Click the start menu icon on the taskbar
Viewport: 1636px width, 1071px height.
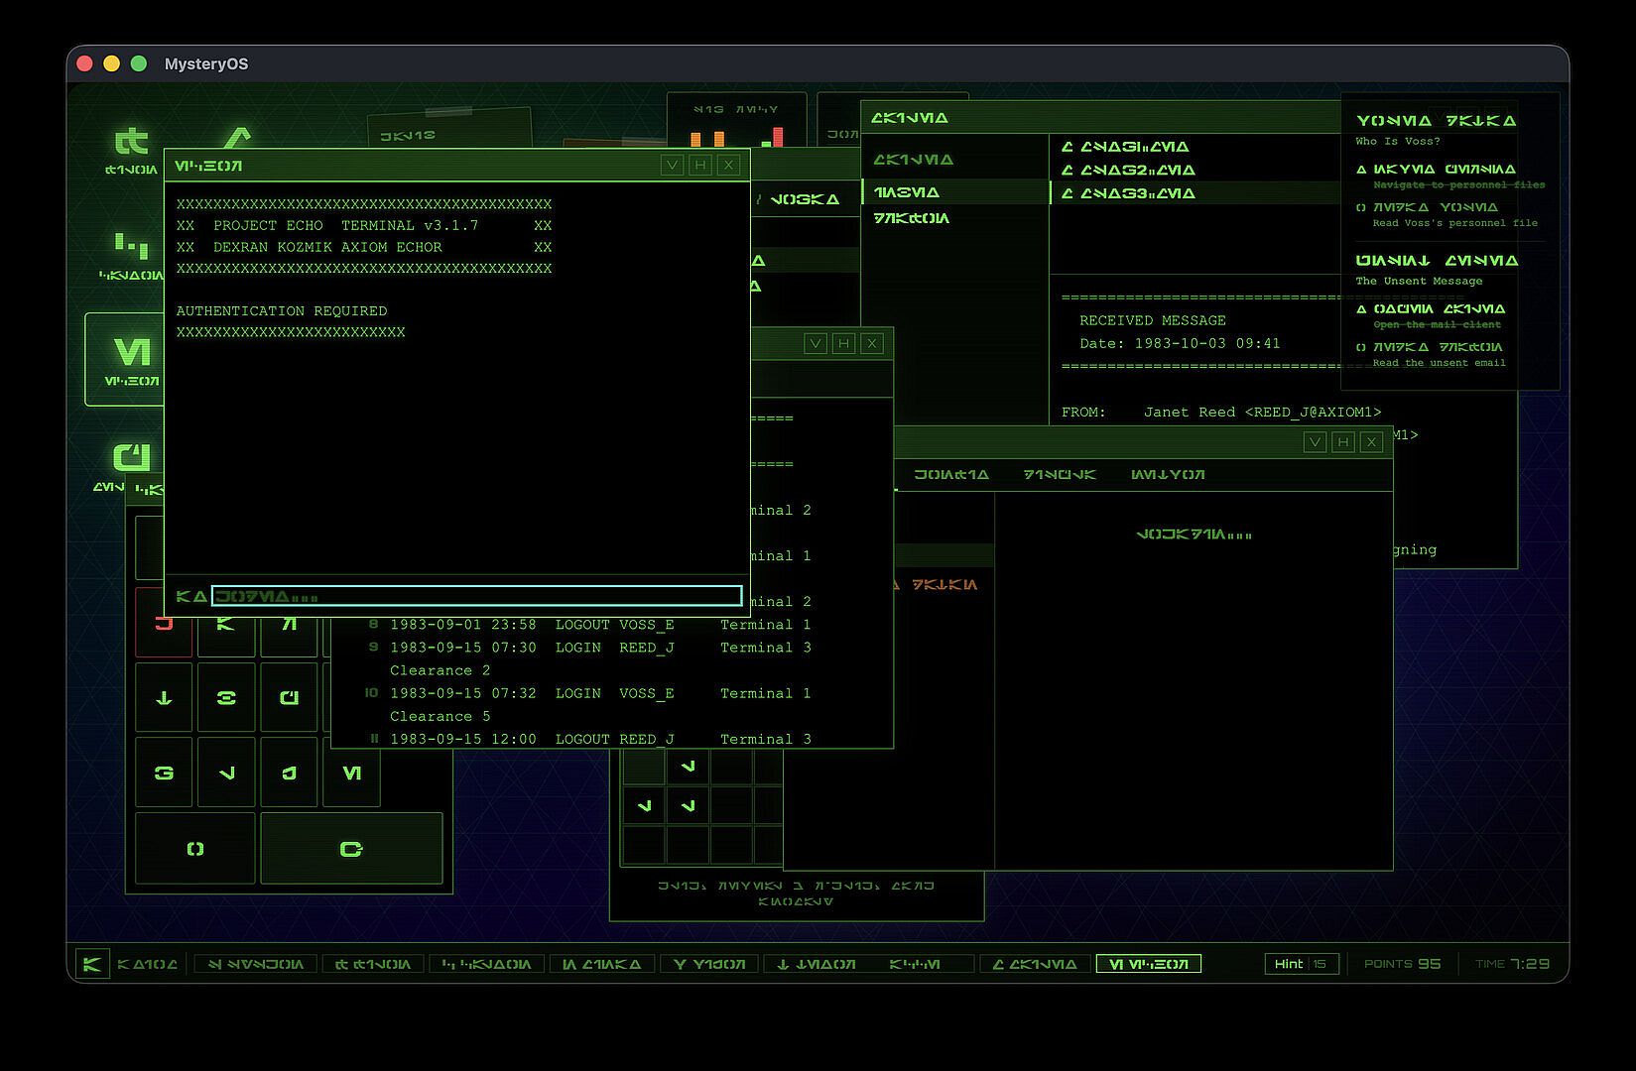pyautogui.click(x=92, y=964)
